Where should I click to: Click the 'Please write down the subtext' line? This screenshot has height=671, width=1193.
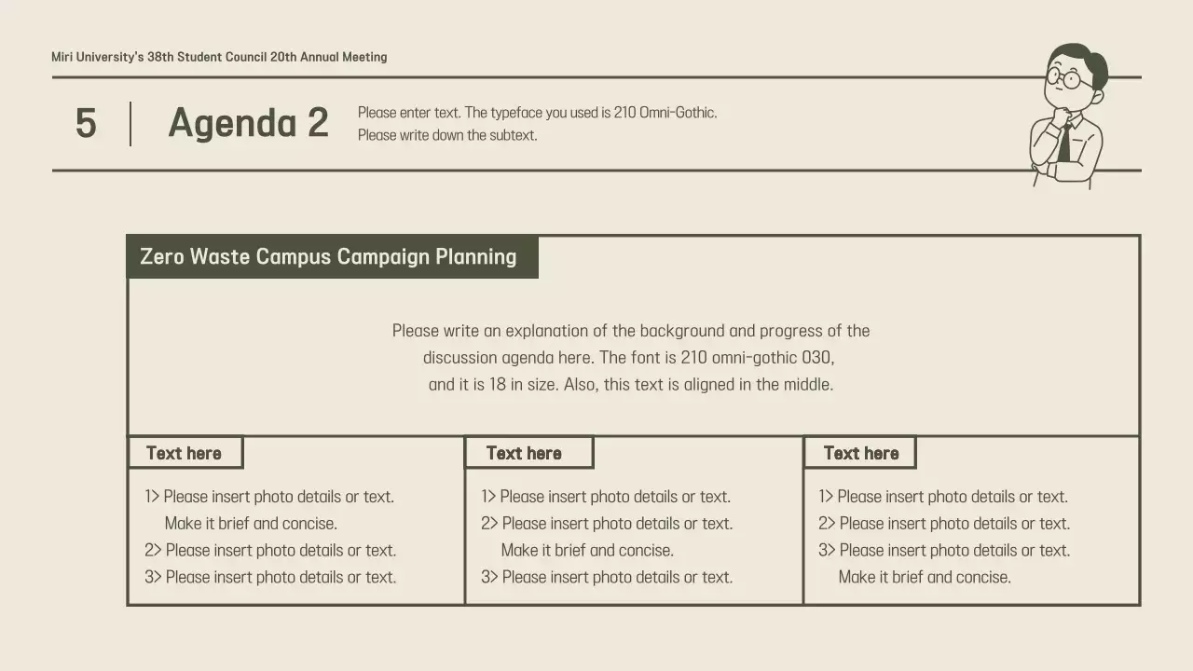point(447,135)
